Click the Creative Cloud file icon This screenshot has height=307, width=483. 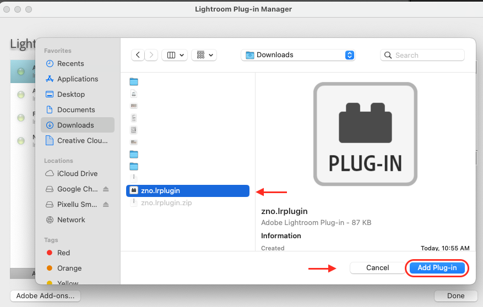[x=49, y=141]
